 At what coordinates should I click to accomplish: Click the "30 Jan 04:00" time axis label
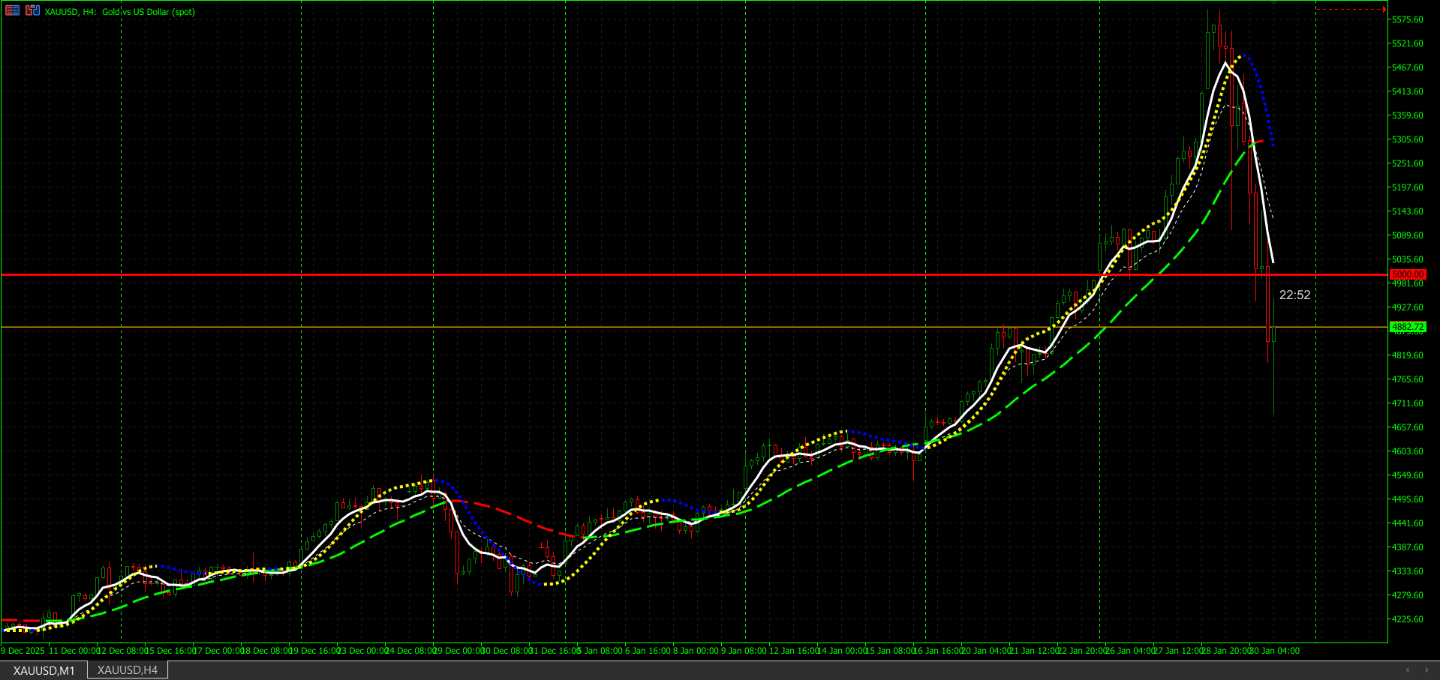(x=1274, y=651)
